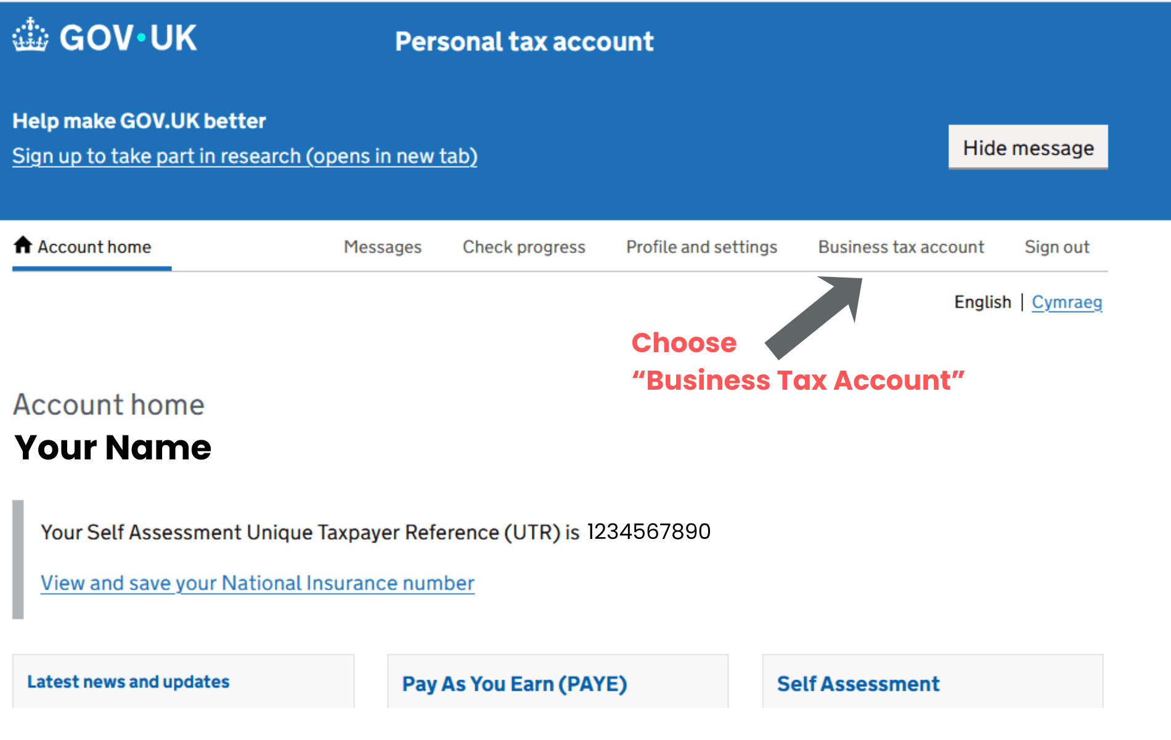Screen dimensions: 1171x740
Task: Open the Account home tab
Action: click(x=94, y=247)
